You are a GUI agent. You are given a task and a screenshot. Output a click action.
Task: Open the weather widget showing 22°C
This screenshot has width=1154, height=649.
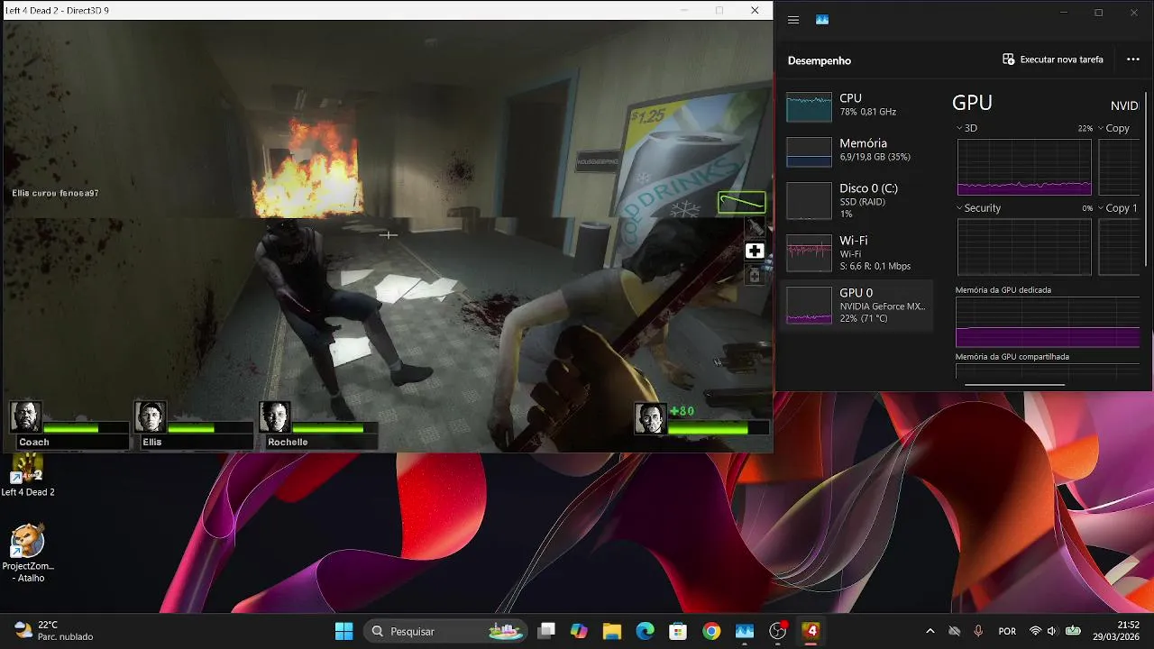coord(54,630)
